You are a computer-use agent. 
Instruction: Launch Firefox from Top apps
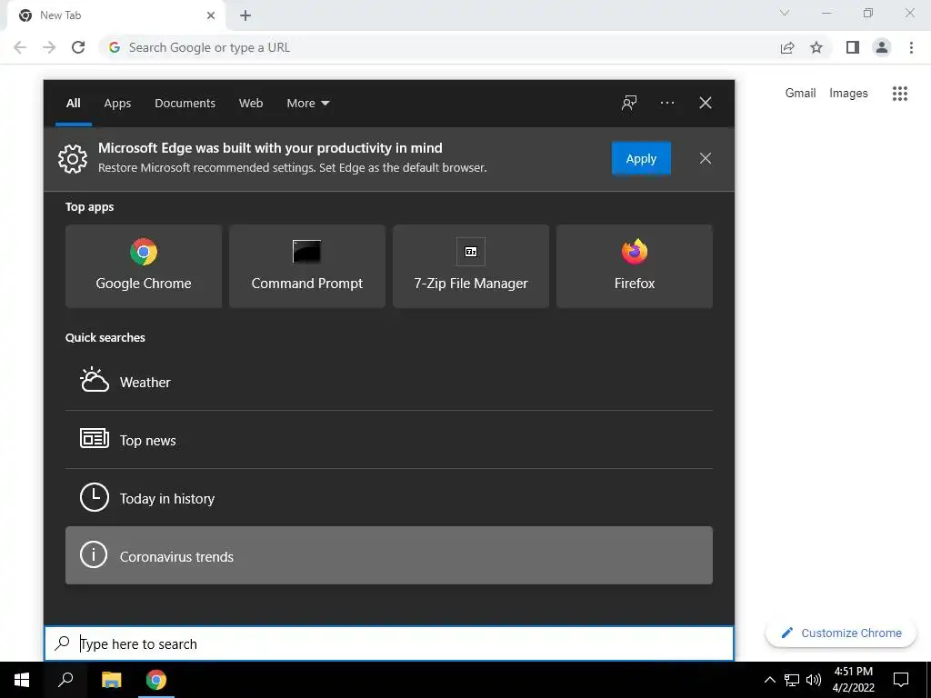(x=634, y=266)
